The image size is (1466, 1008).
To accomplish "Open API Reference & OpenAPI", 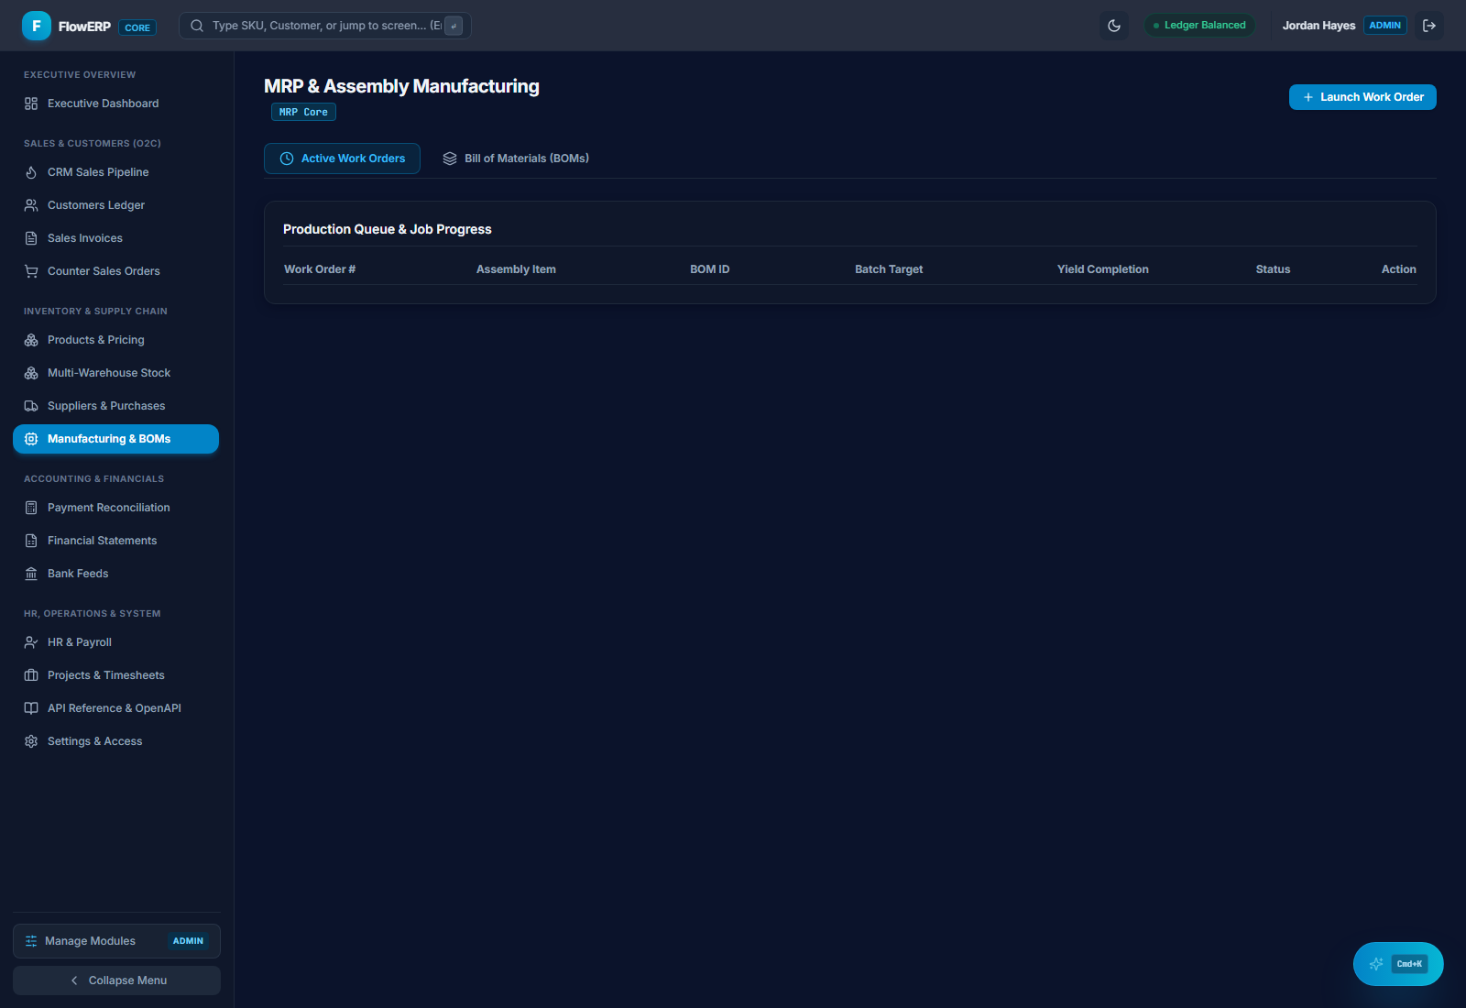I will (115, 708).
